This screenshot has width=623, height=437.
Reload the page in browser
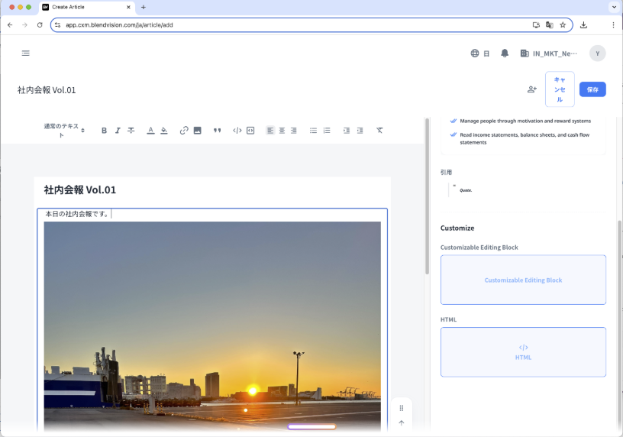(40, 25)
